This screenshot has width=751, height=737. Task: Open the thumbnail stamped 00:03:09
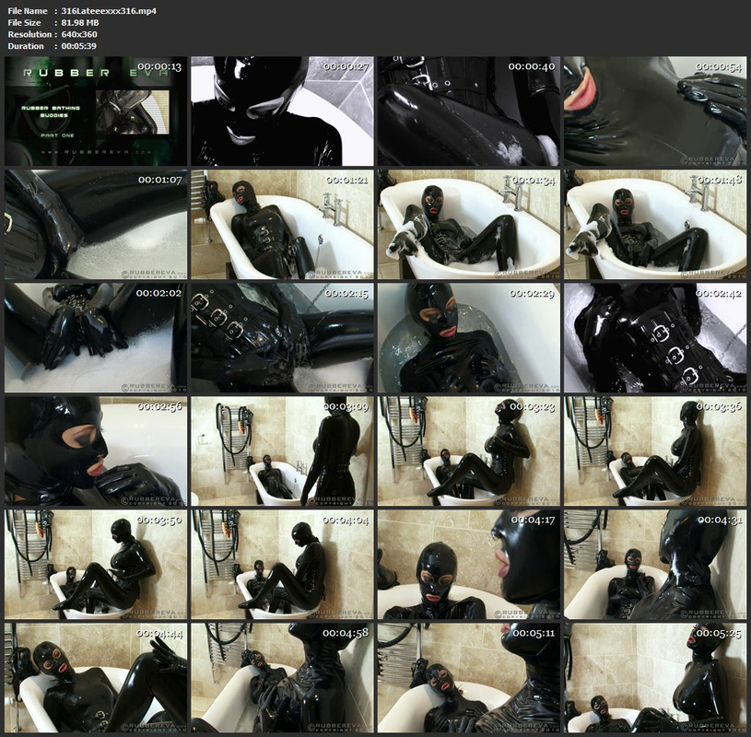click(282, 451)
